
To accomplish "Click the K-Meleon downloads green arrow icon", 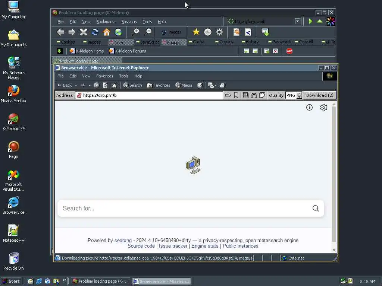I will point(265,32).
